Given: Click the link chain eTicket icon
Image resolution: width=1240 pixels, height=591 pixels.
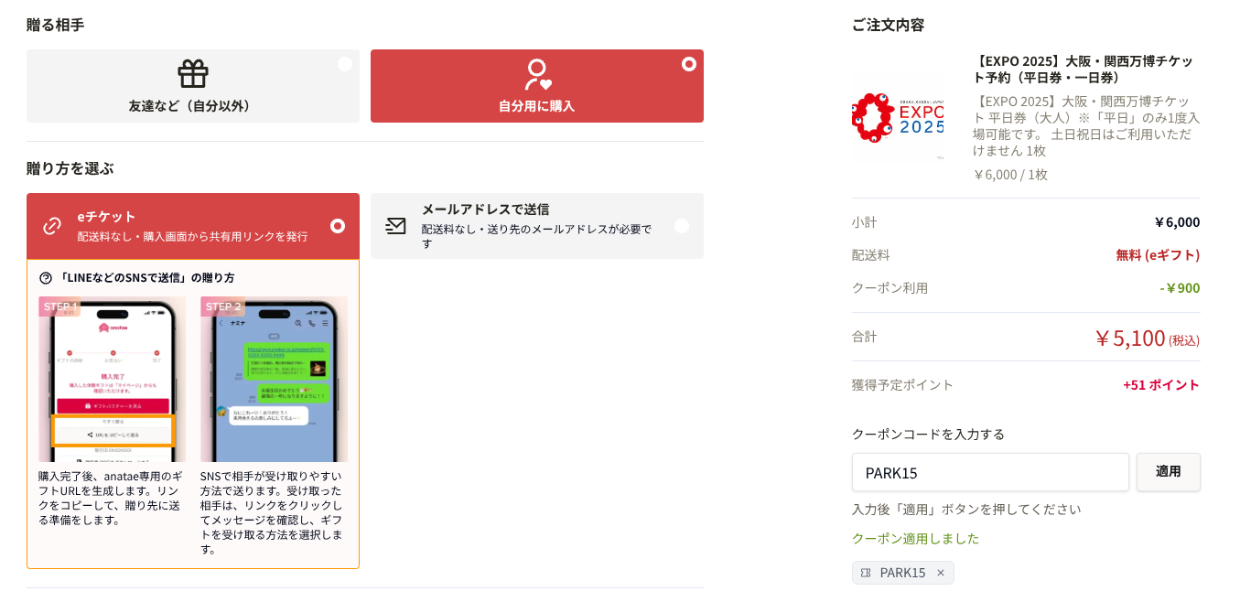Looking at the screenshot, I should (x=52, y=226).
